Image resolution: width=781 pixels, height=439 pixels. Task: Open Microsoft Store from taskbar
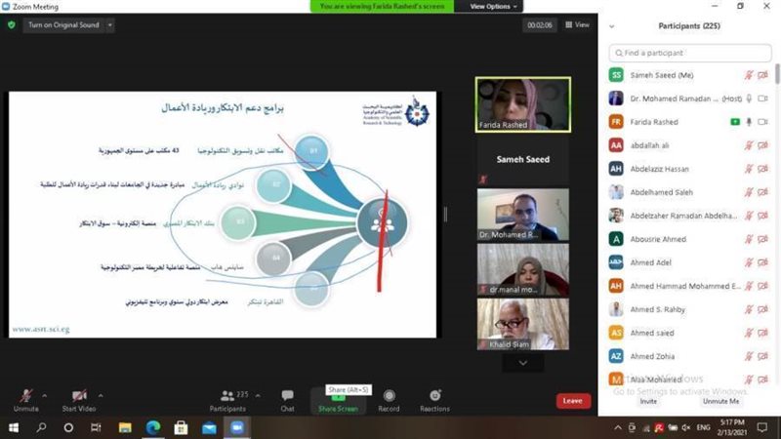[181, 427]
